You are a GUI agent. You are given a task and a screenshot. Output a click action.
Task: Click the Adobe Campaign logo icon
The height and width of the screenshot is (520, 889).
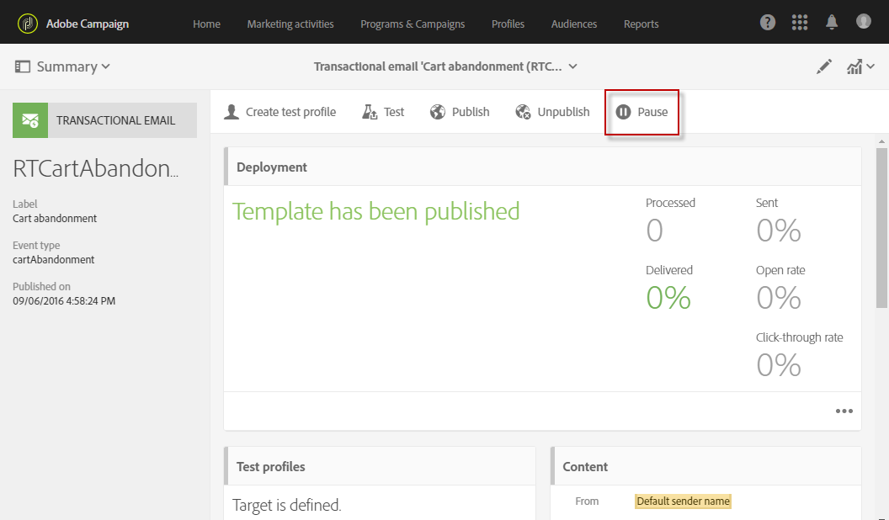click(28, 23)
